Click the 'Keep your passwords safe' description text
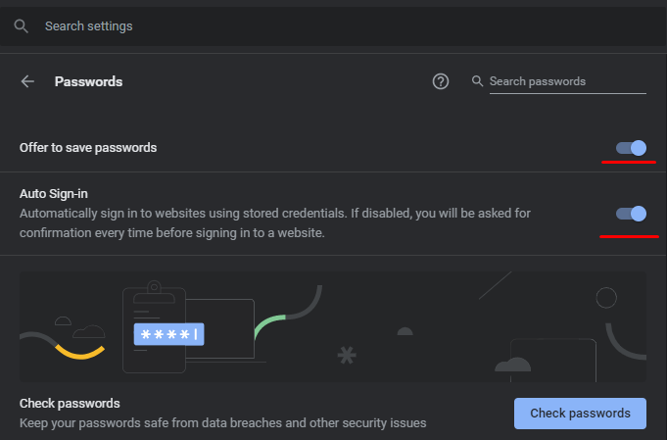This screenshot has width=667, height=440. point(223,423)
